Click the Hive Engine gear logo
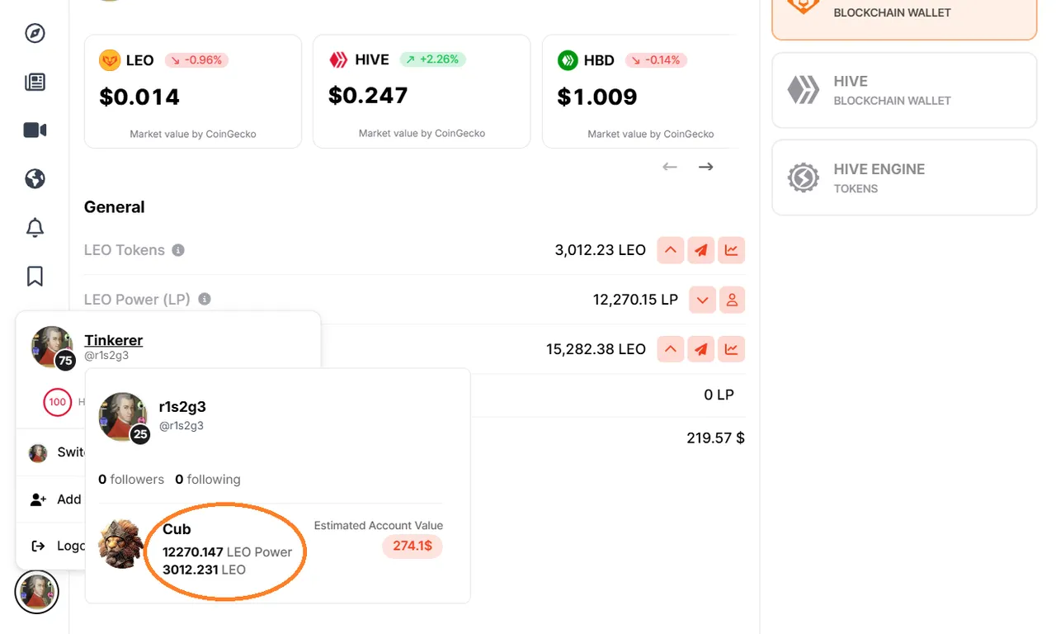Image resolution: width=1056 pixels, height=634 pixels. pos(804,177)
